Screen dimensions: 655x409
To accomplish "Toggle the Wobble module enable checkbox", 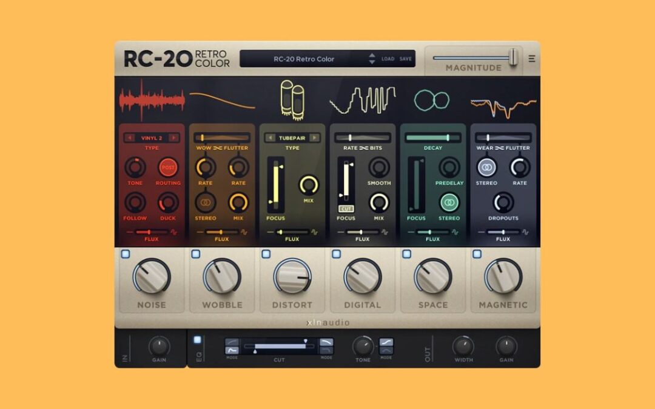I will 195,254.
